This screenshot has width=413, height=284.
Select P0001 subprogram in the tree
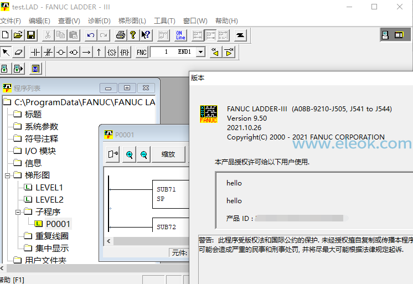tap(58, 224)
